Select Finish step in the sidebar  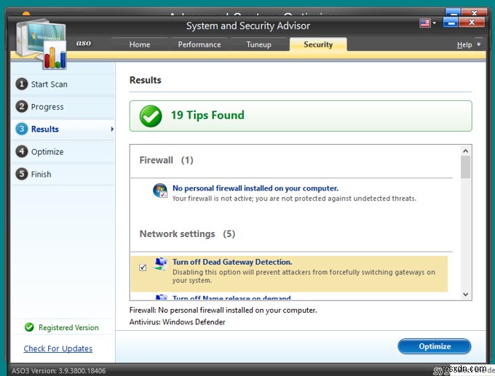pos(63,174)
